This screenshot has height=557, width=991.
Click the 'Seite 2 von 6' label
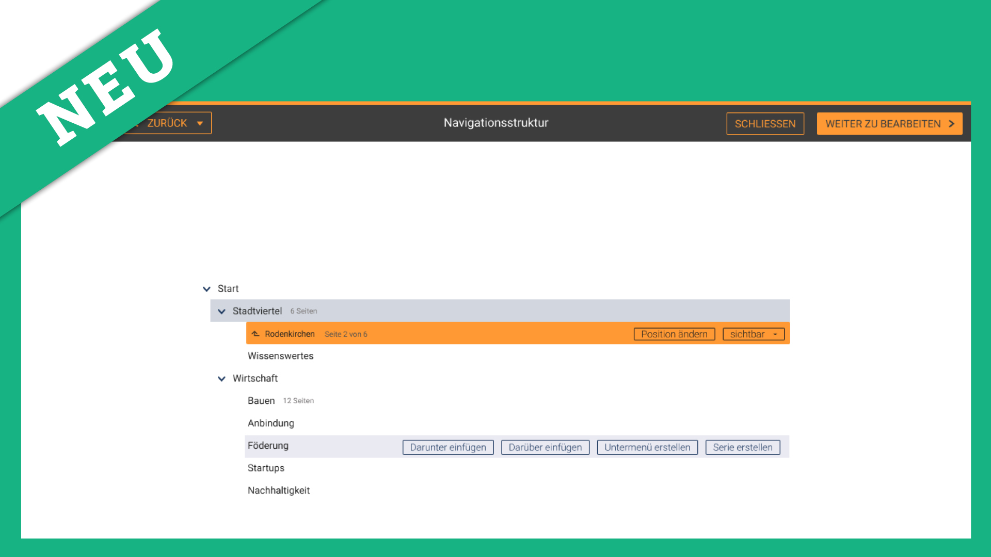(346, 334)
